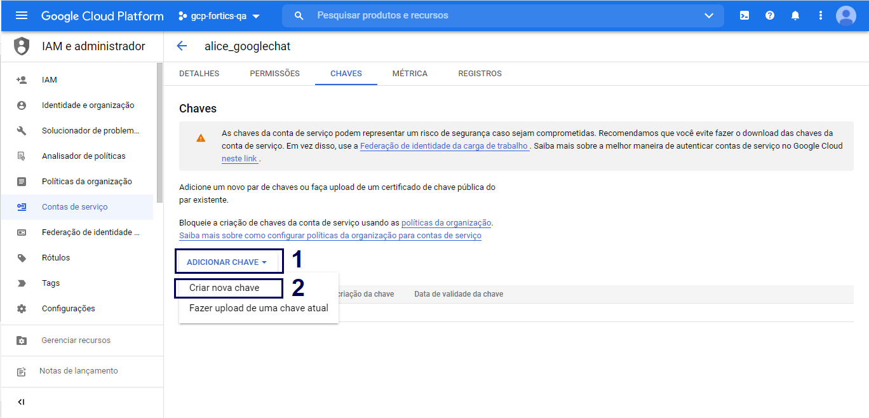
Task: Click the Gerenciar recursos folder icon
Action: pyautogui.click(x=22, y=340)
